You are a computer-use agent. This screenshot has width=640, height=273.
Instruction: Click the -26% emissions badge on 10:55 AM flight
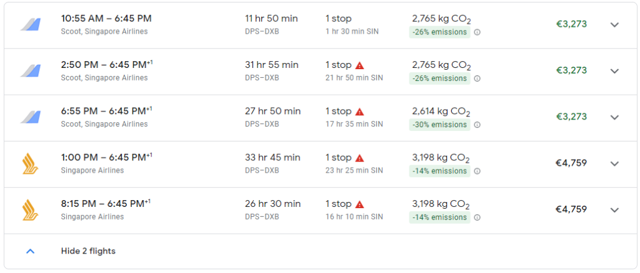[439, 32]
